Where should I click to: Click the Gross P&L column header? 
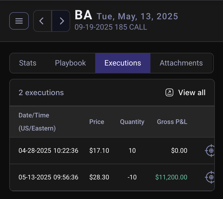click(172, 122)
